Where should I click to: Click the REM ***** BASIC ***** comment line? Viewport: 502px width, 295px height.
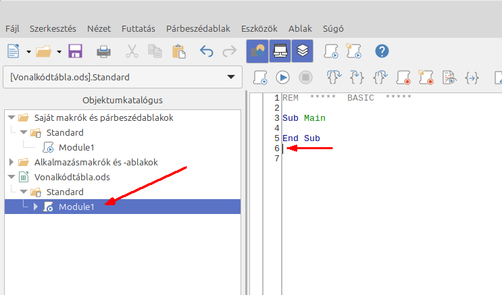point(347,98)
